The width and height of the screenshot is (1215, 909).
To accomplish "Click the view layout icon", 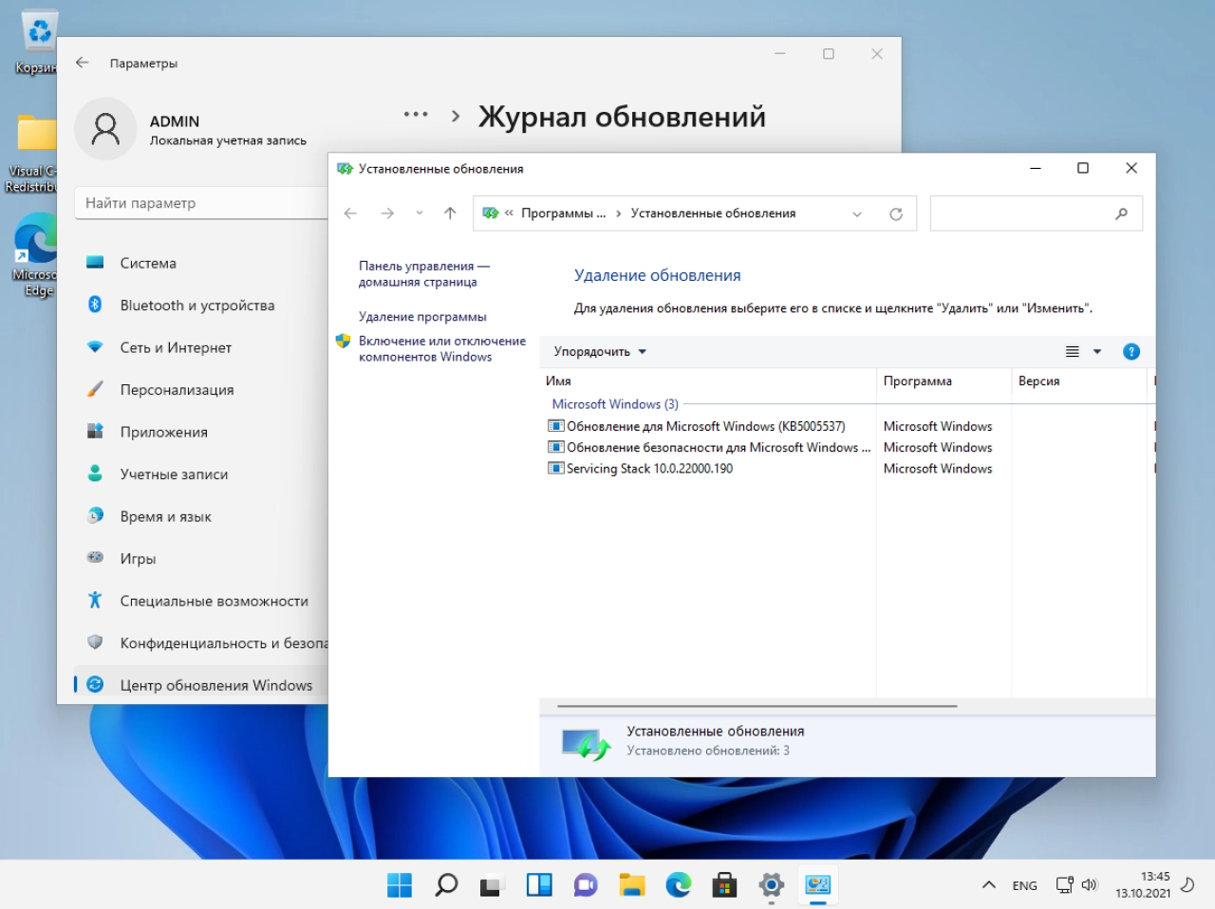I will click(1073, 351).
